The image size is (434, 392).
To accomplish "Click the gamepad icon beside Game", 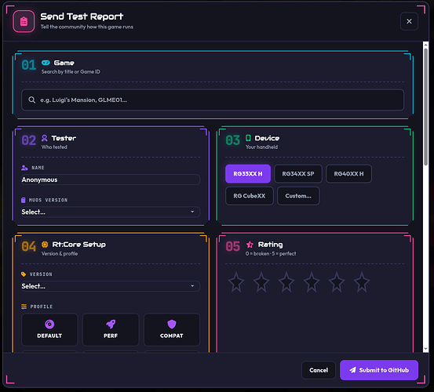I will 46,63.
